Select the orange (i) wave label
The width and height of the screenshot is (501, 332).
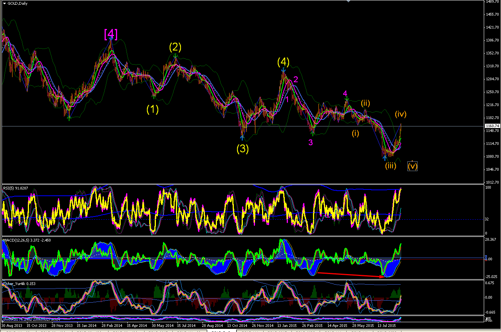pyautogui.click(x=355, y=134)
